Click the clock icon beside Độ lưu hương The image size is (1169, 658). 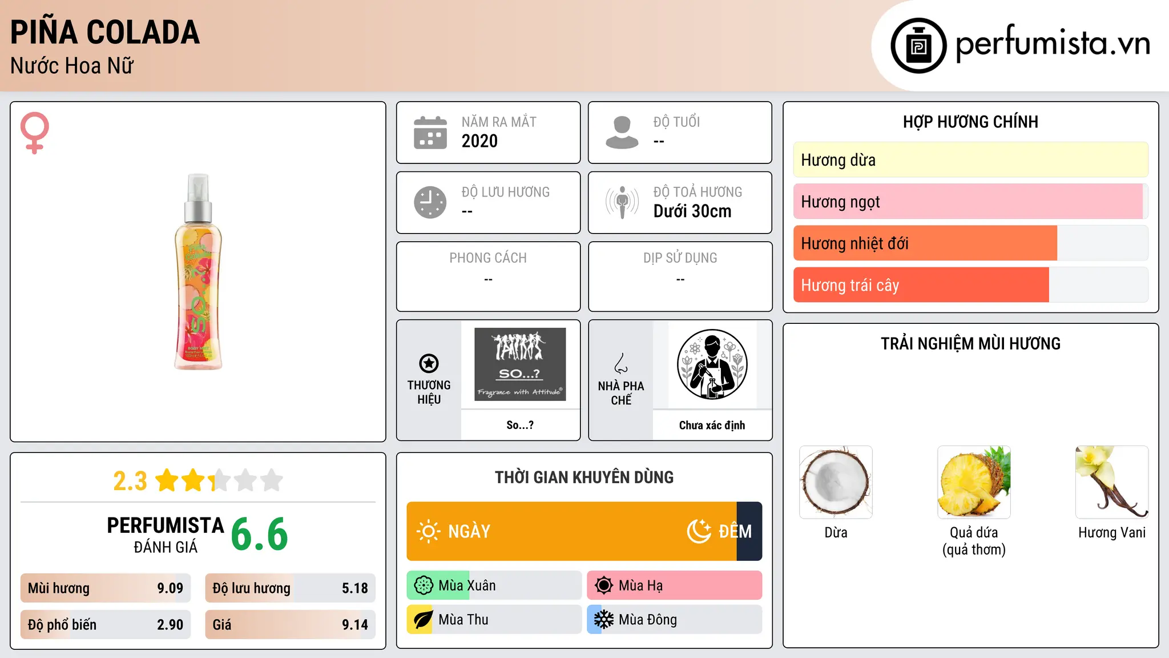pyautogui.click(x=430, y=202)
